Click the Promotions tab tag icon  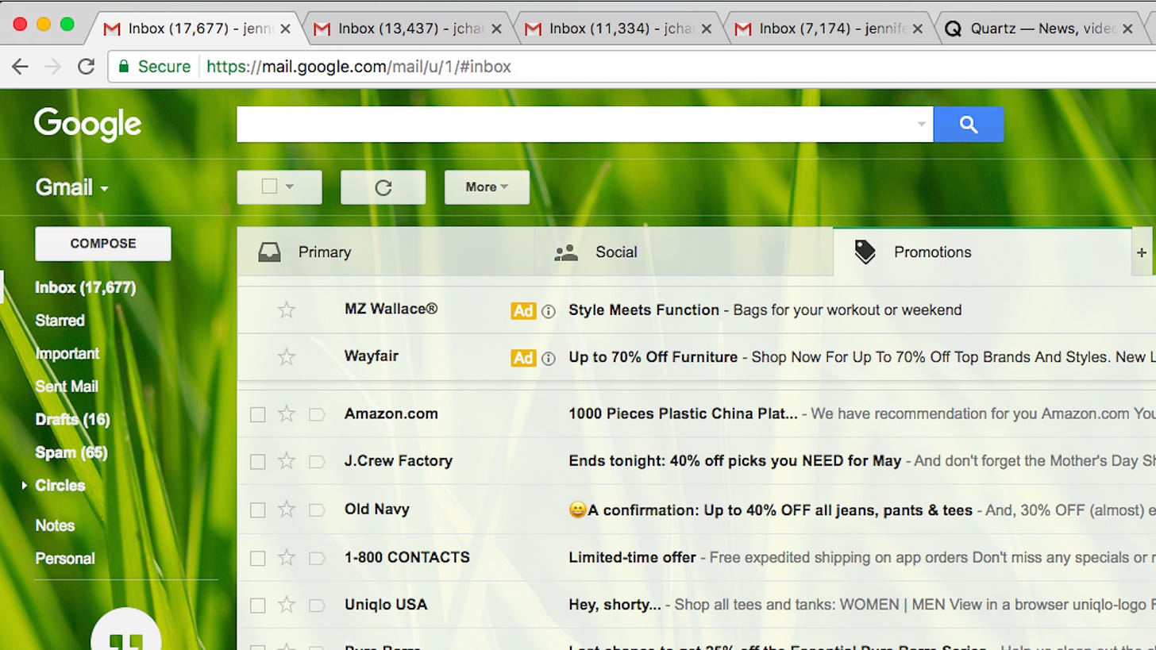[x=865, y=252]
